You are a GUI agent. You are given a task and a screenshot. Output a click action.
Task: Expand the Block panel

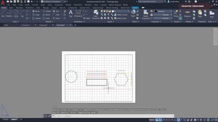click(x=136, y=22)
